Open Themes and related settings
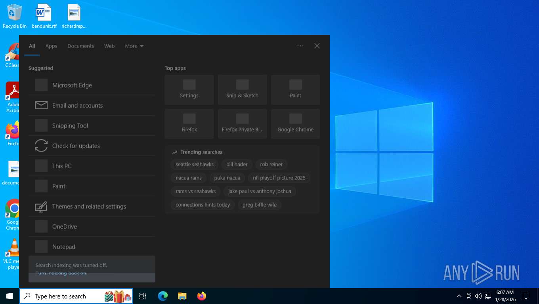This screenshot has width=539, height=304. [x=92, y=206]
